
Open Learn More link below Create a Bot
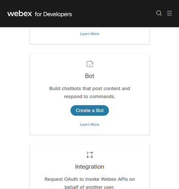pyautogui.click(x=90, y=124)
